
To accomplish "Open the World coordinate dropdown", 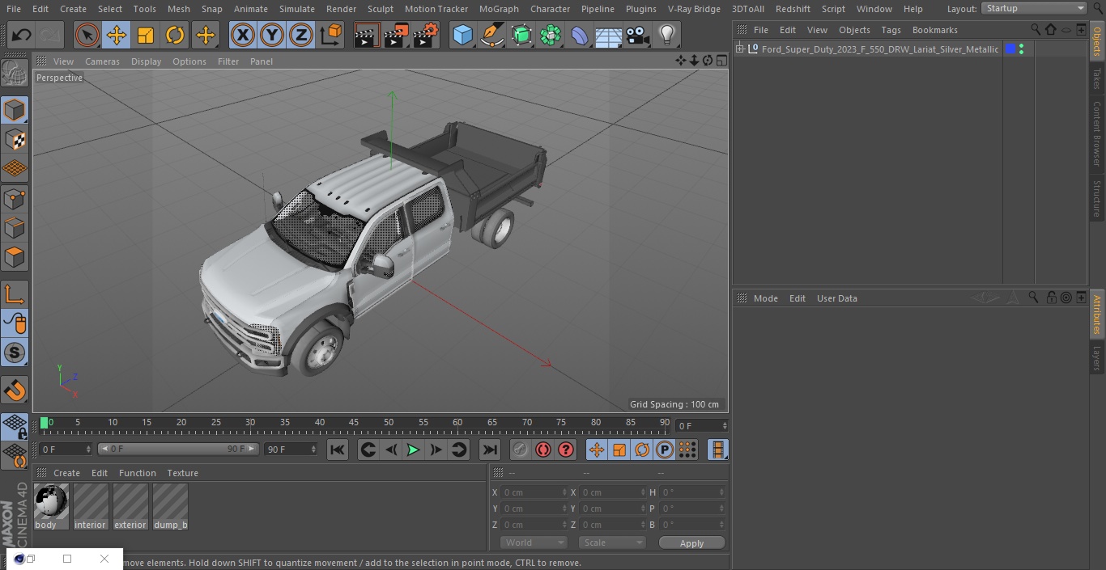I will [534, 543].
